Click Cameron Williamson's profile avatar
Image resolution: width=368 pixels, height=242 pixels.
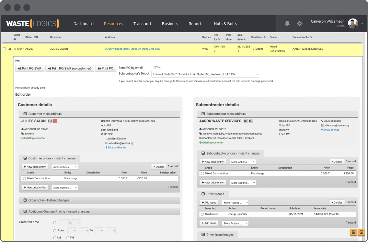pyautogui.click(x=353, y=23)
